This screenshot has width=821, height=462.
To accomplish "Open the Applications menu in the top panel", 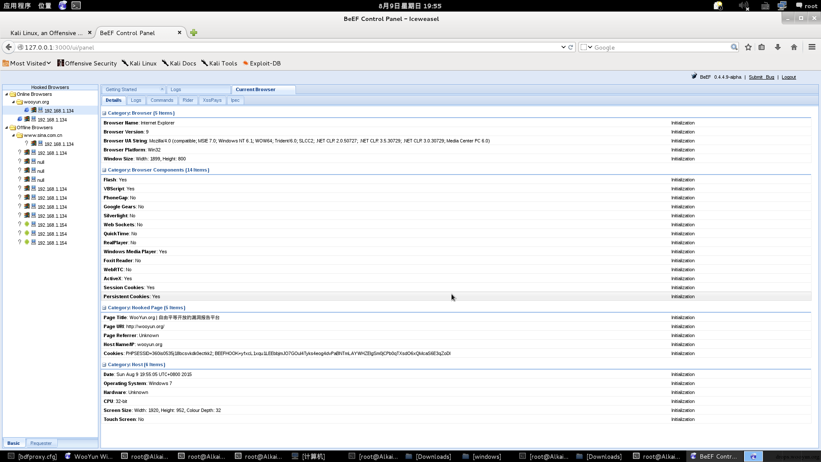I will tap(17, 6).
